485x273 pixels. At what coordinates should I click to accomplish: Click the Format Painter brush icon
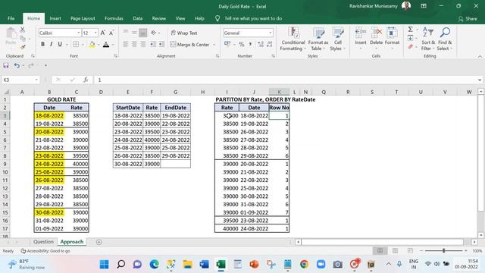22,47
